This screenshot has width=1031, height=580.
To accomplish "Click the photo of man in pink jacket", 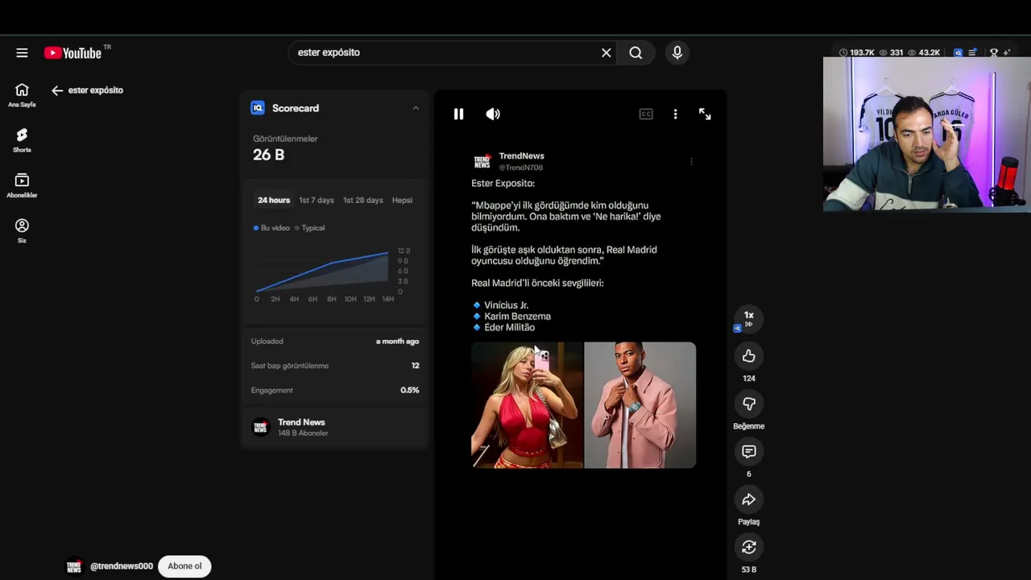I will click(x=640, y=405).
